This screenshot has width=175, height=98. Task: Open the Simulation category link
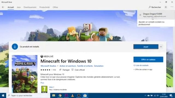(x=99, y=66)
